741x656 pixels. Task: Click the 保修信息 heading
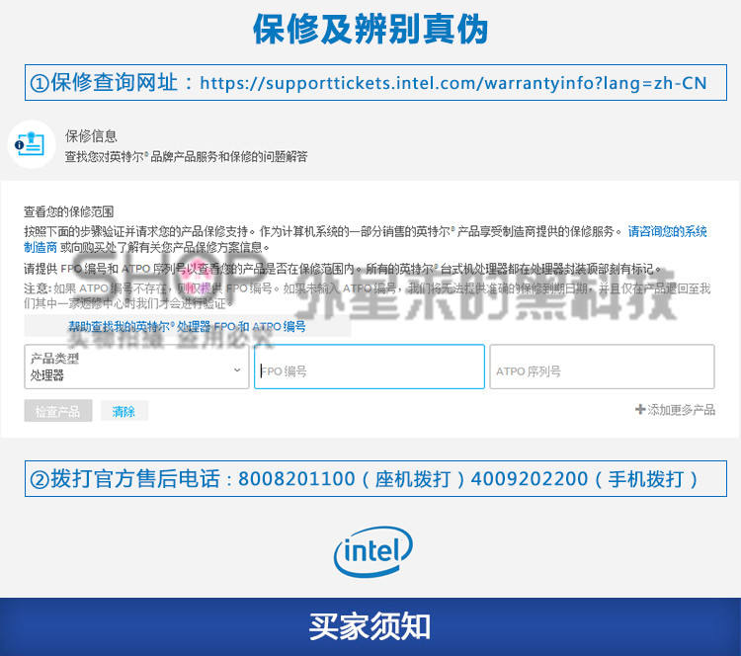point(91,136)
